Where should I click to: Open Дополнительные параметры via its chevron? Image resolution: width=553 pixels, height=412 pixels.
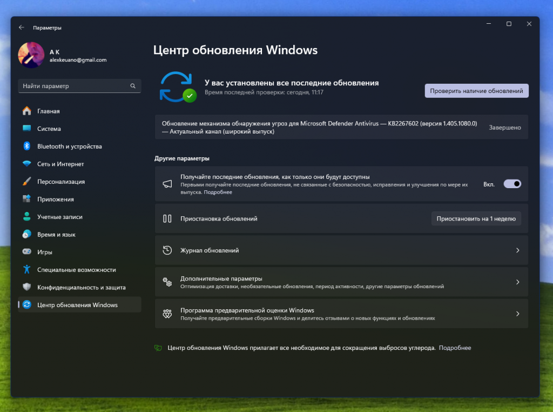click(x=517, y=282)
